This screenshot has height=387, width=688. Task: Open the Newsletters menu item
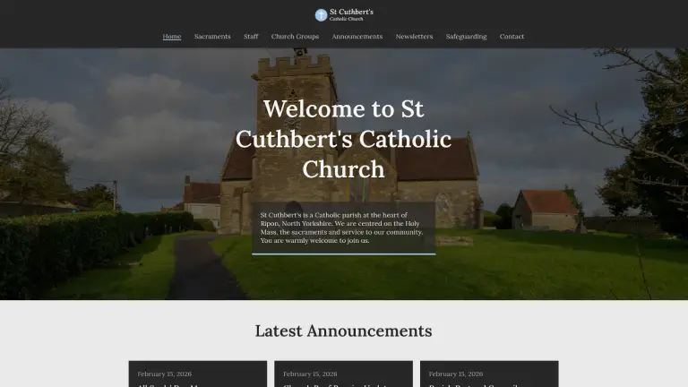[414, 37]
